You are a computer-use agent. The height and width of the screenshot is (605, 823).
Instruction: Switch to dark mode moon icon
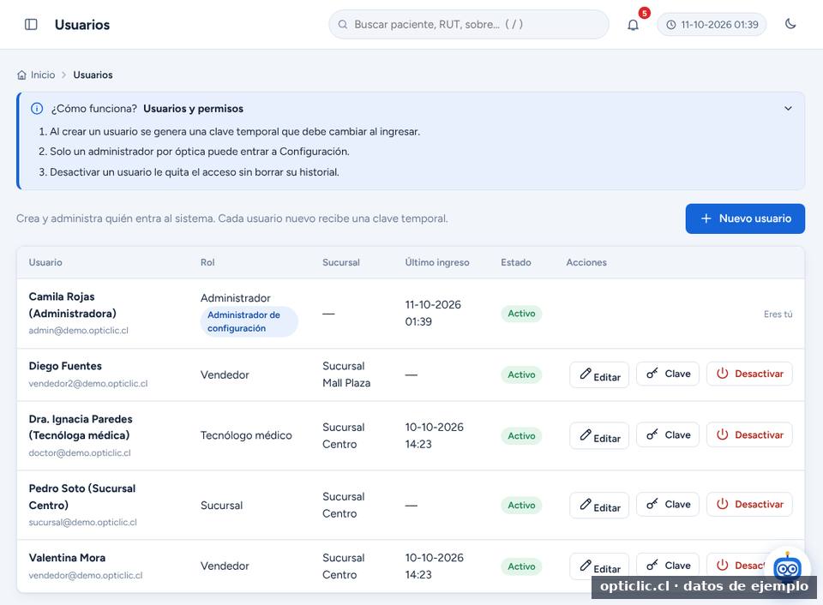click(x=790, y=24)
